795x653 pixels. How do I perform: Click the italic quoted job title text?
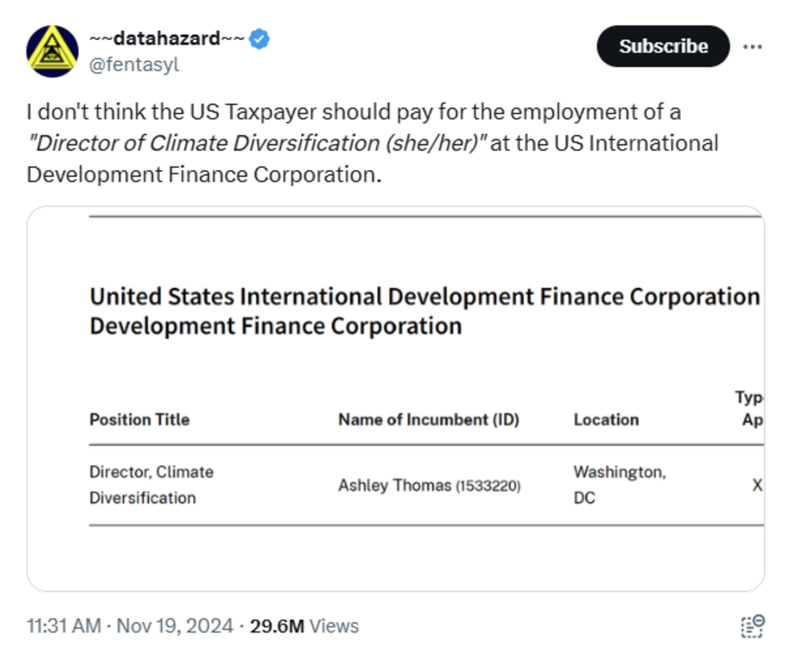click(x=258, y=143)
